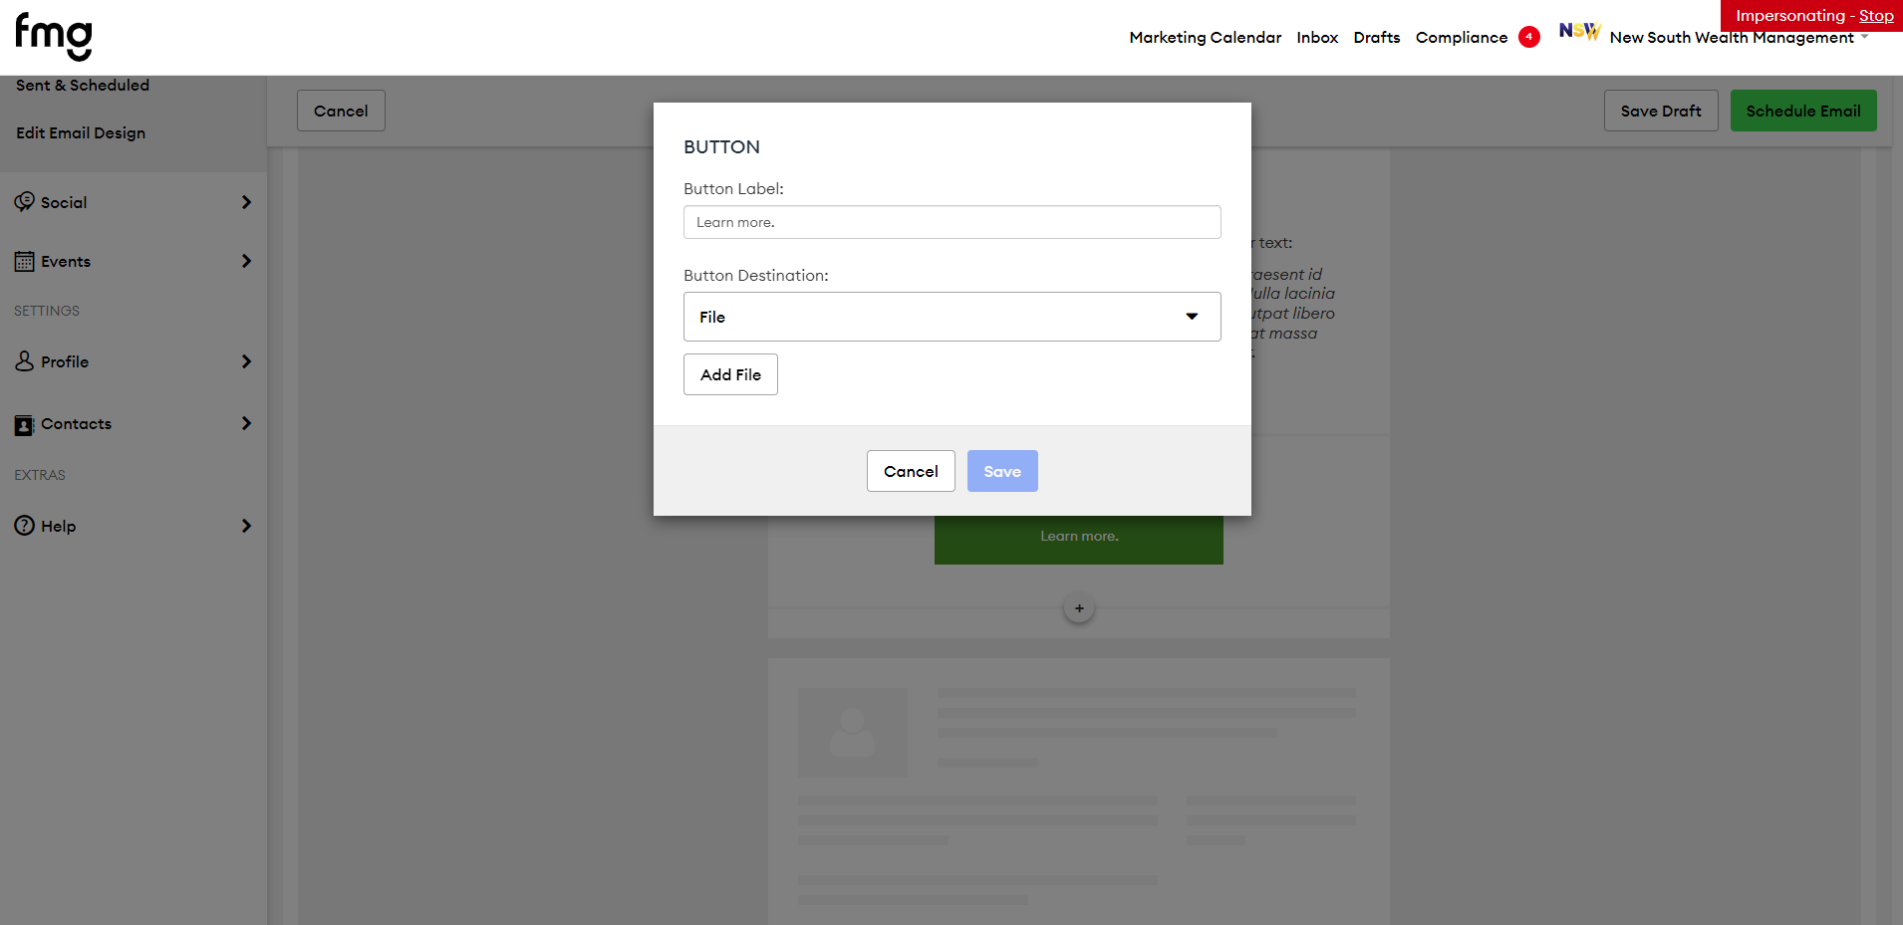Open New South Wealth Management account menu

click(x=1739, y=38)
